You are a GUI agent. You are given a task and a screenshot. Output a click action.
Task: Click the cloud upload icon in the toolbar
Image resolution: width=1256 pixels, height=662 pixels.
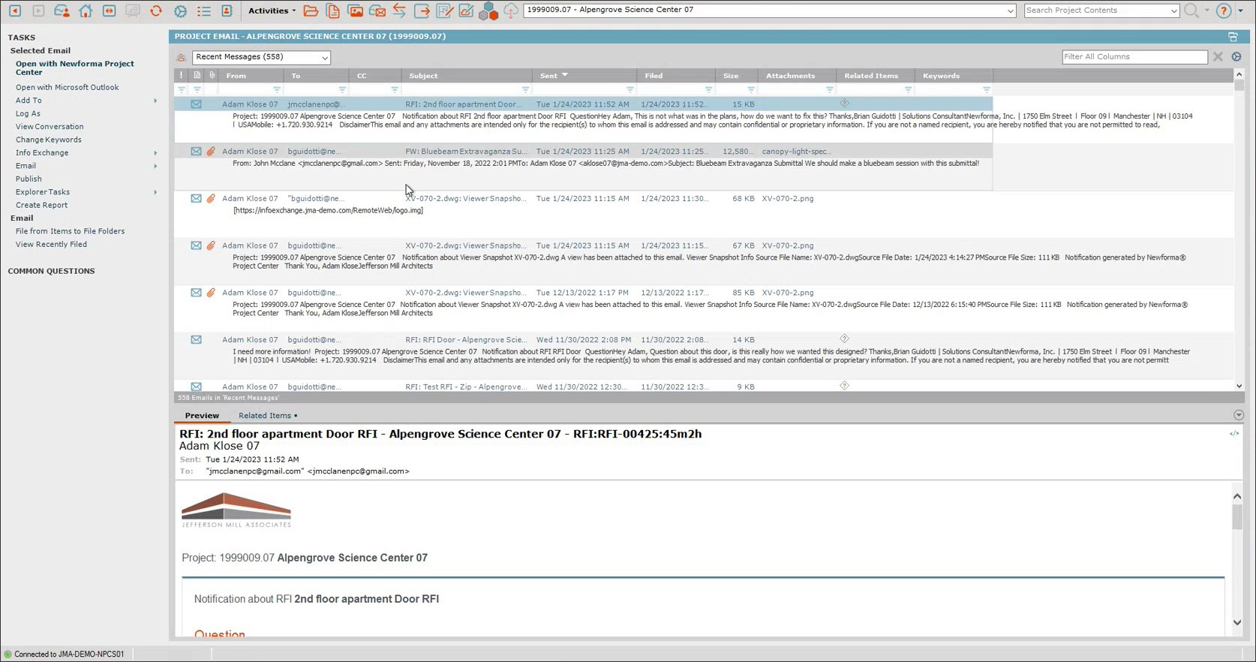click(511, 11)
